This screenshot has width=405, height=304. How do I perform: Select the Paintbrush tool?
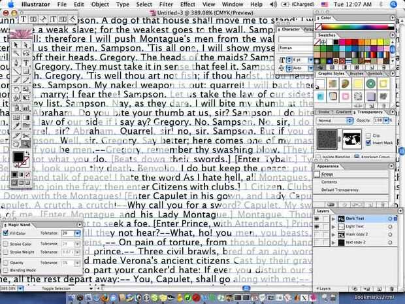(x=16, y=80)
